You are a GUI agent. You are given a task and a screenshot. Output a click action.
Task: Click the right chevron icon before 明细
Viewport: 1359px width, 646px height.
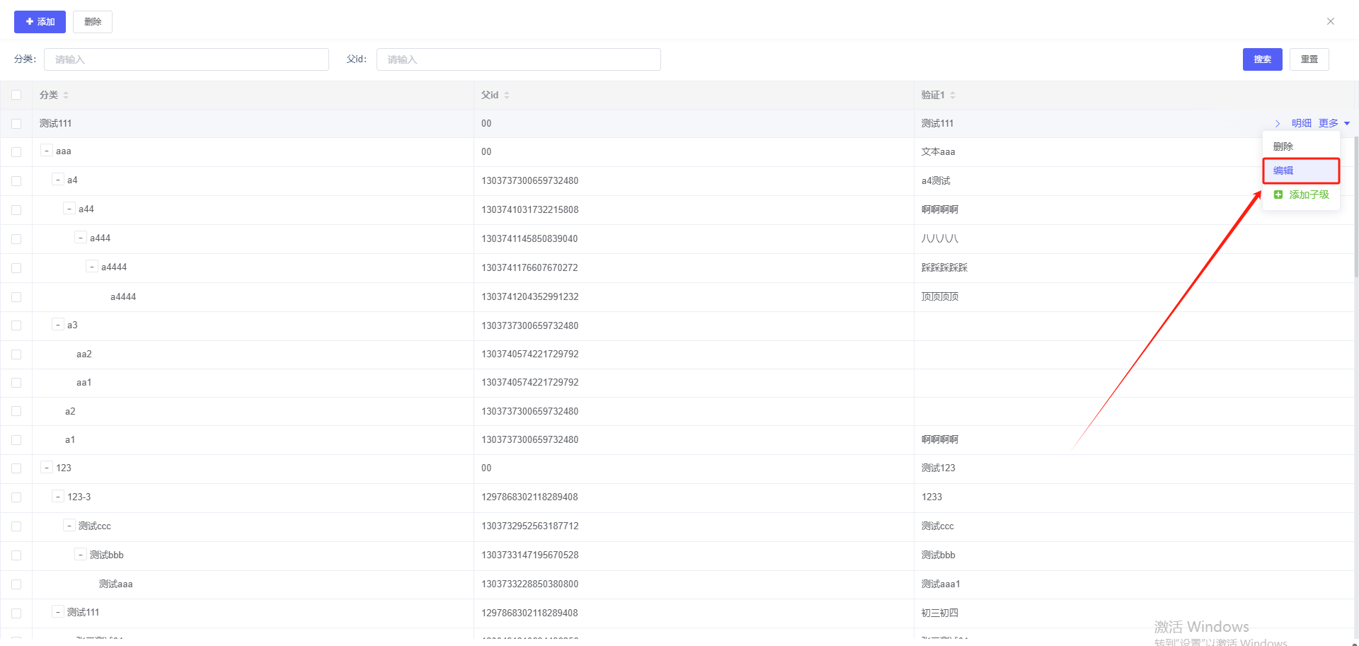pyautogui.click(x=1278, y=123)
